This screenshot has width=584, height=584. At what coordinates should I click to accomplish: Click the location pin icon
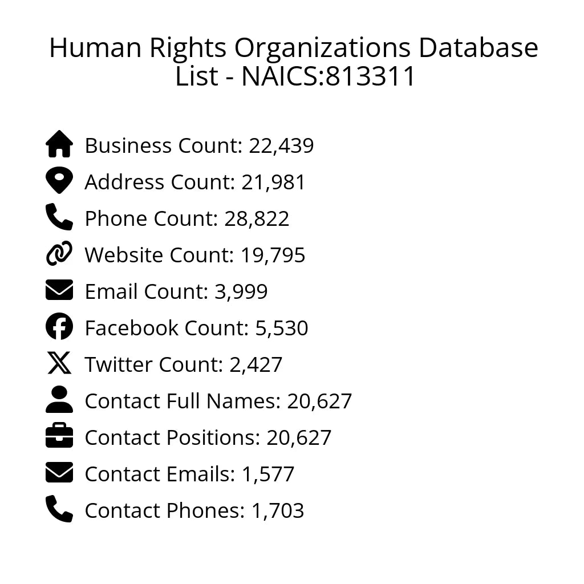pyautogui.click(x=59, y=181)
